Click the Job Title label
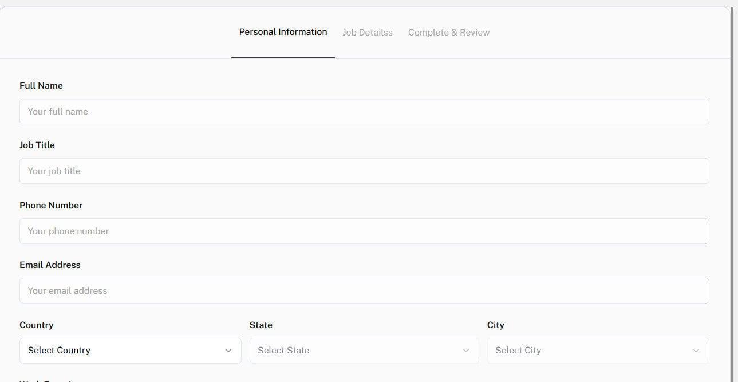 pos(37,145)
